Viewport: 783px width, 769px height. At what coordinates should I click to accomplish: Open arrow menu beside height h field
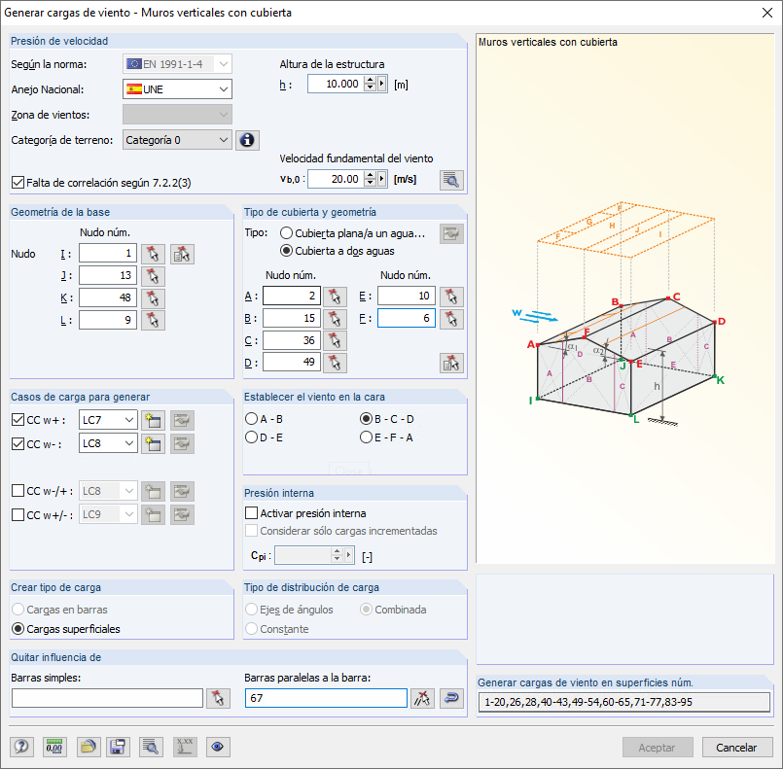(382, 84)
